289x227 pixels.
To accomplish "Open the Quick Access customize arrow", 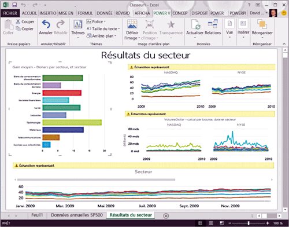I will [45, 5].
